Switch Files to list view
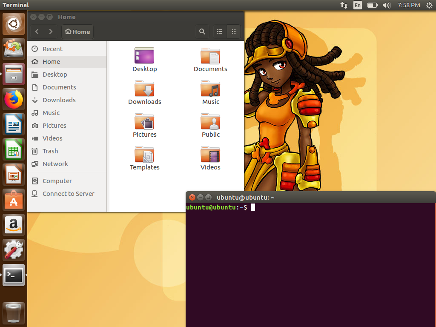 pyautogui.click(x=220, y=32)
